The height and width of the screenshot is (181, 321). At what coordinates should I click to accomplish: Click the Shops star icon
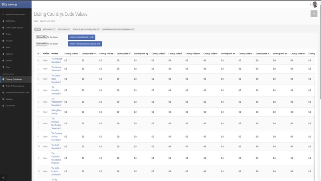point(3,47)
